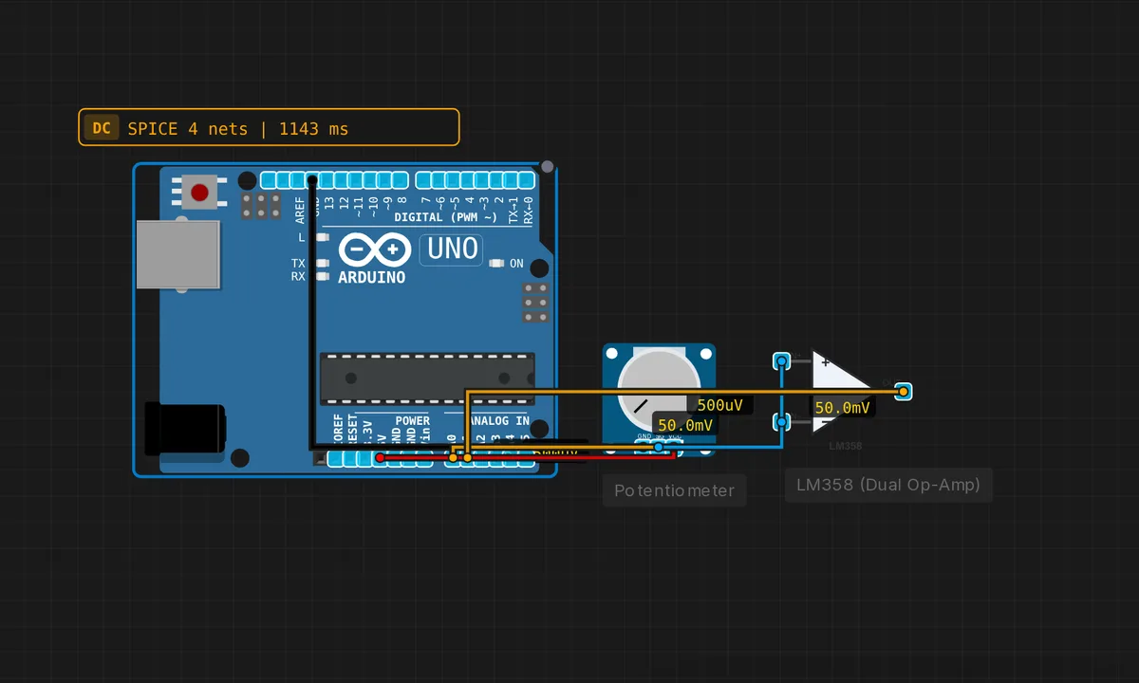Click the ATmega microcontroller chip
Viewport: 1139px width, 683px height.
(x=427, y=378)
